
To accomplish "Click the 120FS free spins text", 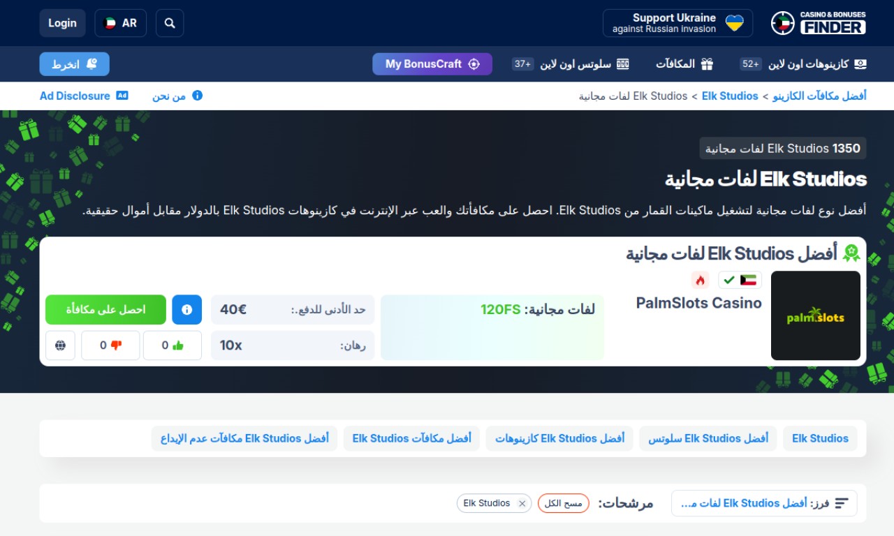I will coord(501,309).
